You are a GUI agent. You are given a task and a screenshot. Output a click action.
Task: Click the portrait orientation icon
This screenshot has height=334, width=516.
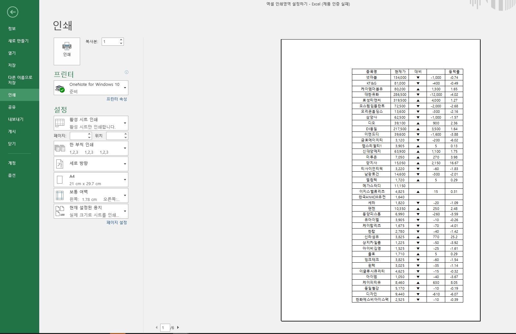pos(60,164)
